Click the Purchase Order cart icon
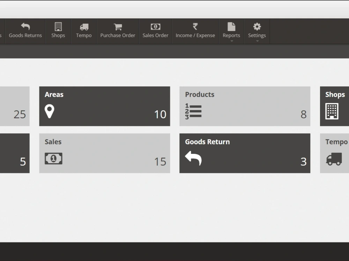This screenshot has height=261, width=349. click(118, 27)
